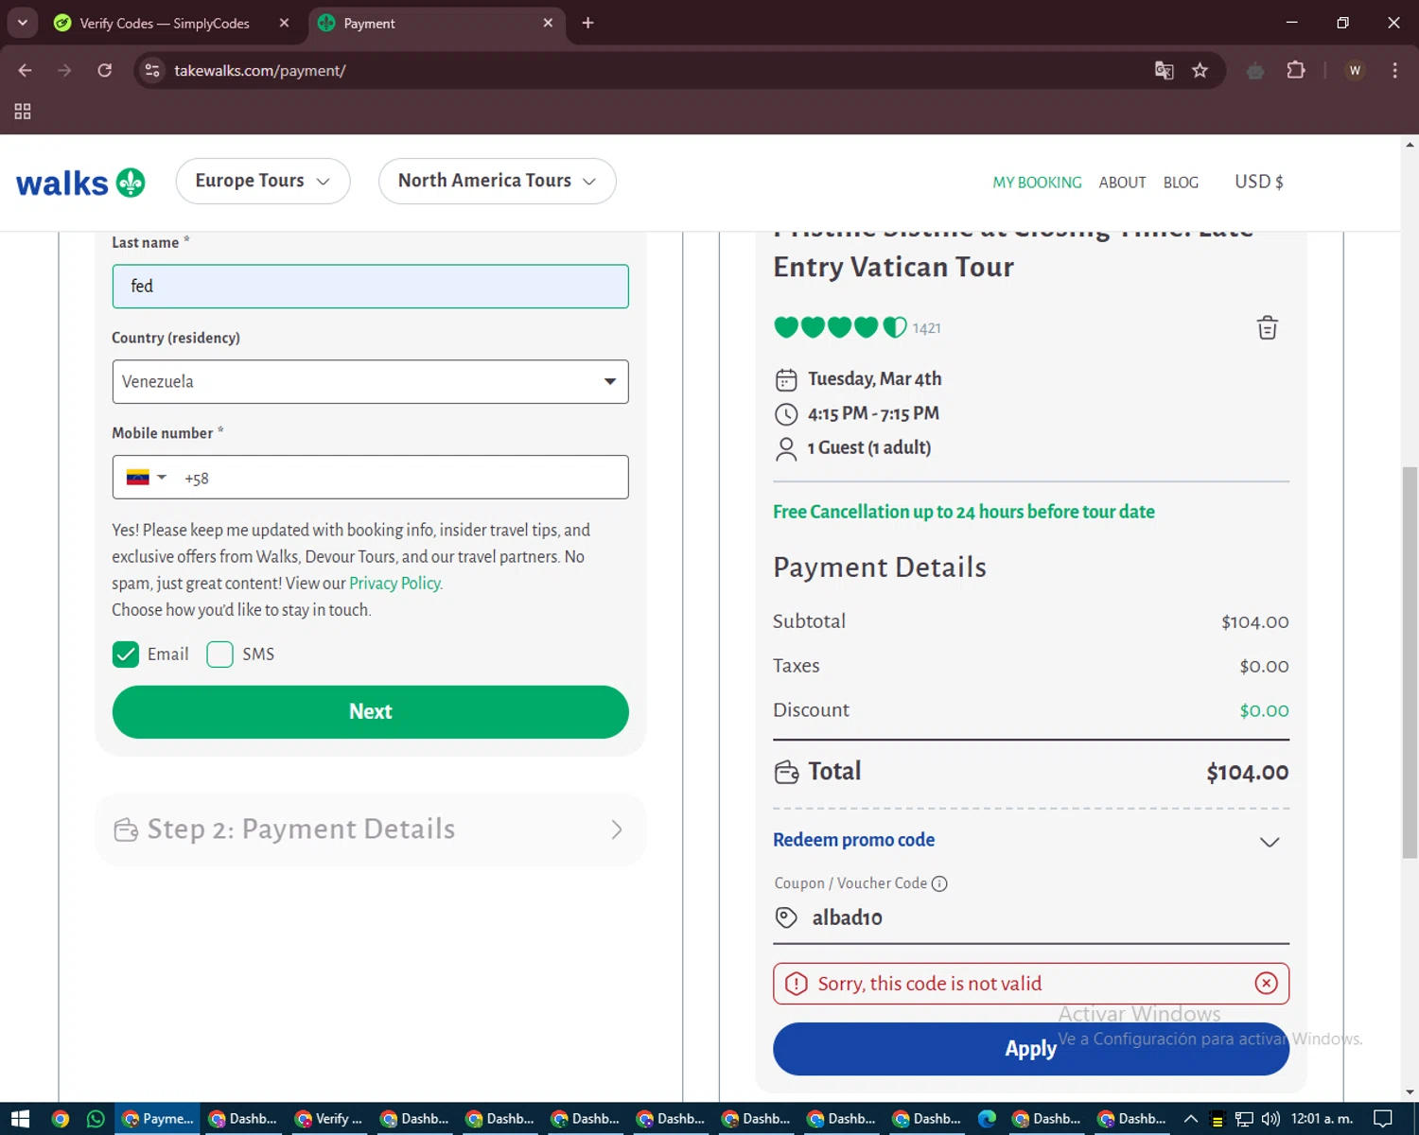Image resolution: width=1419 pixels, height=1135 pixels.
Task: Click the heart rating with 1421 reviews
Action: [x=857, y=327]
